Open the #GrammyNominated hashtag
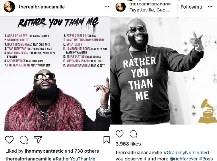This screenshot has width=217, height=161. pos(186,153)
